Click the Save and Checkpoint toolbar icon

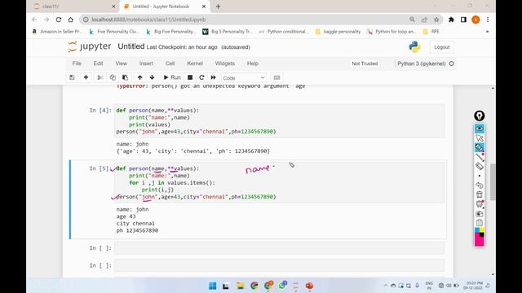(x=72, y=77)
